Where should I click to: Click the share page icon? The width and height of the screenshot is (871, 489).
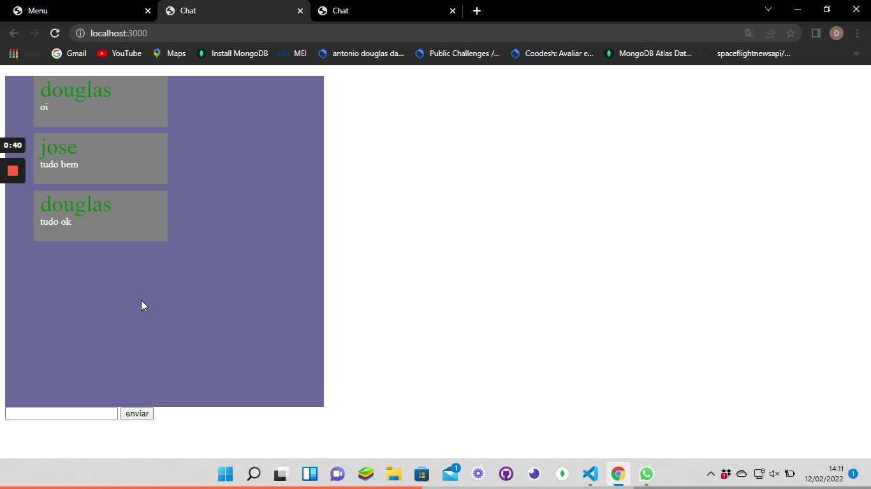tap(770, 33)
